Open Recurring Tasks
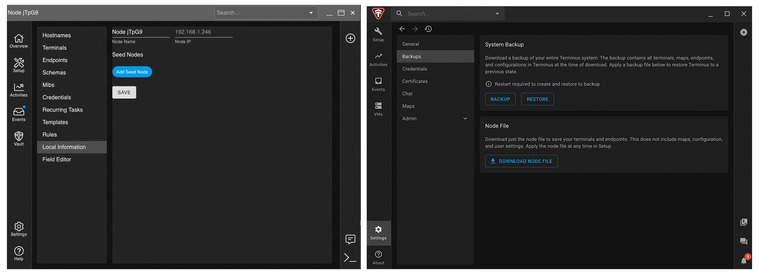The image size is (759, 273). (x=72, y=110)
